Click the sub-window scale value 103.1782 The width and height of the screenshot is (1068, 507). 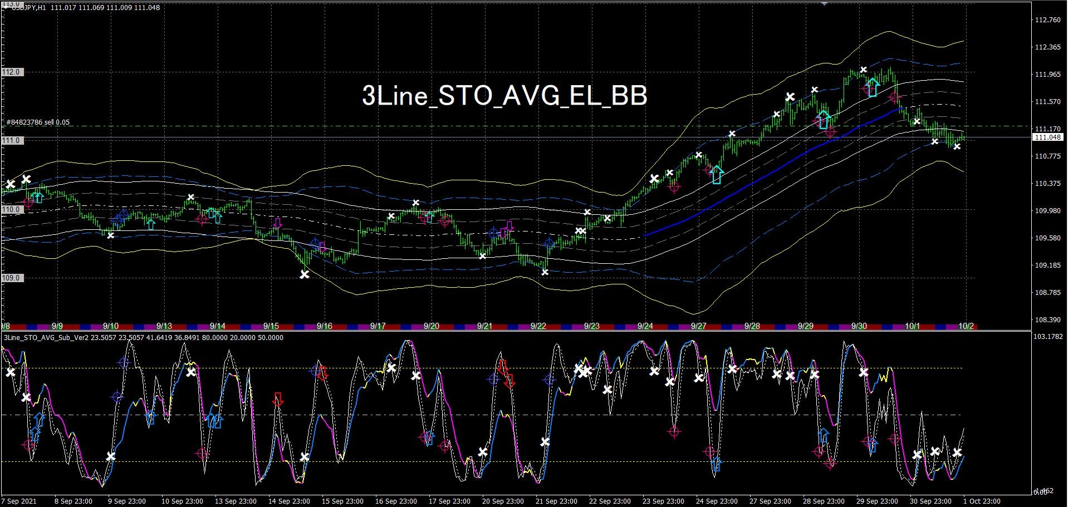click(1050, 336)
